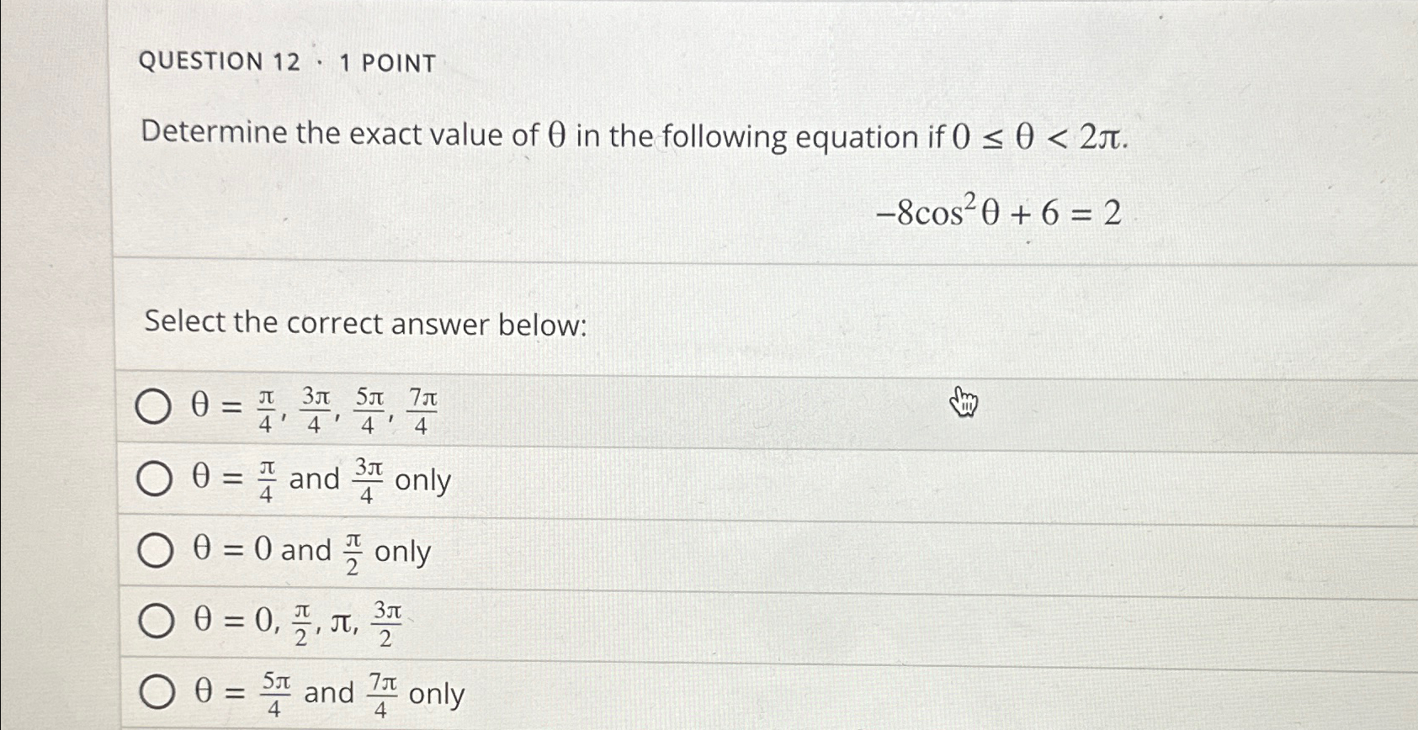Click the question prompt text
The height and width of the screenshot is (730, 1418).
555,135
